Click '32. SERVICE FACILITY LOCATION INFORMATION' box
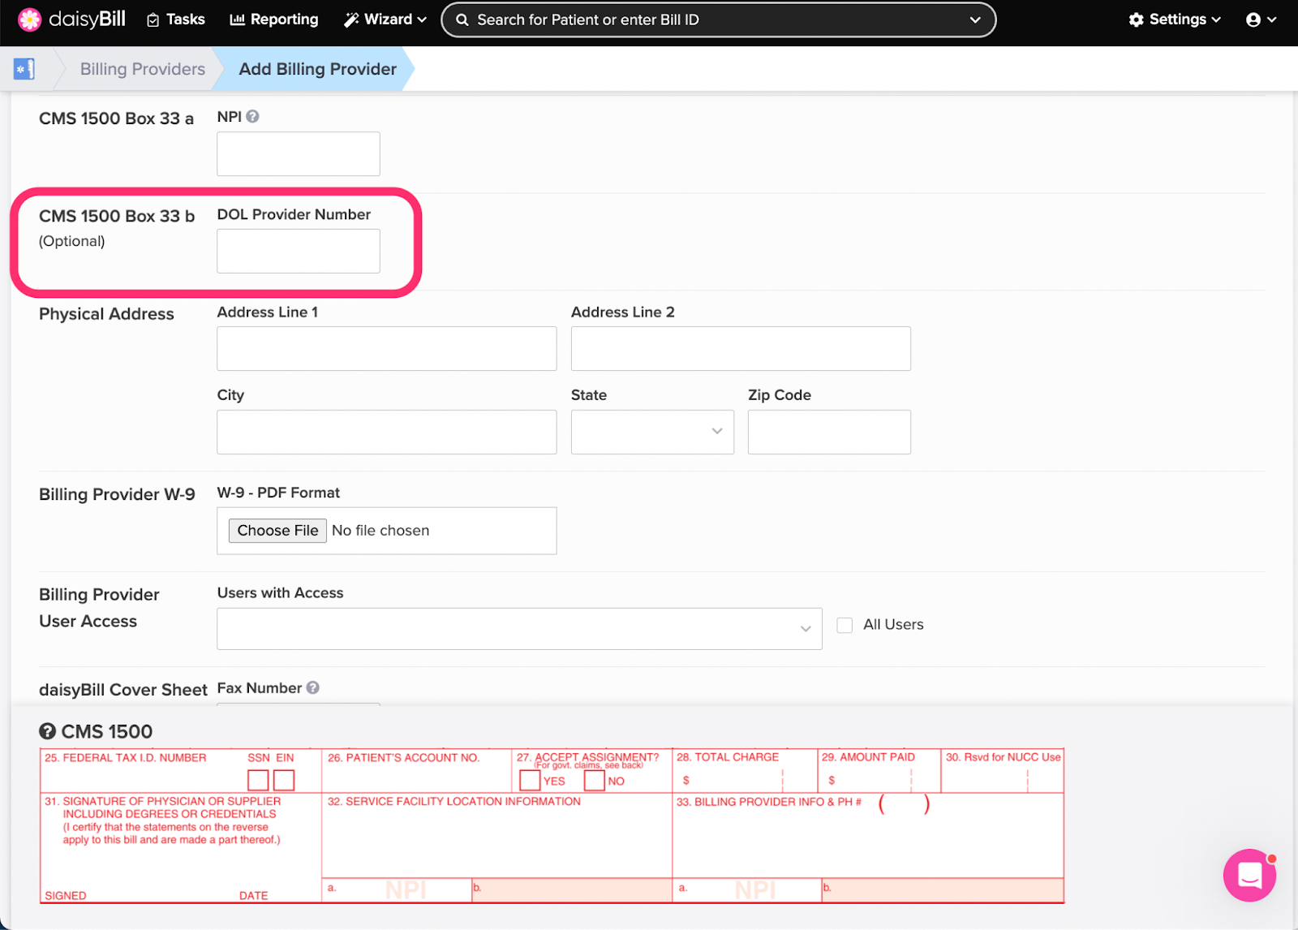This screenshot has width=1298, height=930. tap(454, 801)
